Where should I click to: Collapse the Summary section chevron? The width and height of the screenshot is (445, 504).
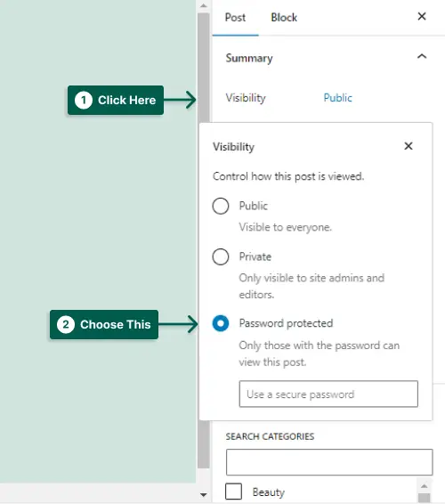[422, 57]
